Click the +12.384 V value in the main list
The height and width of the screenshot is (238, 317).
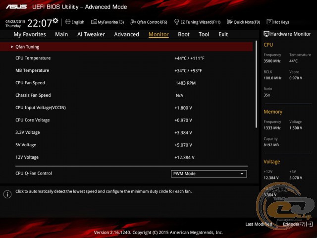[184, 158]
